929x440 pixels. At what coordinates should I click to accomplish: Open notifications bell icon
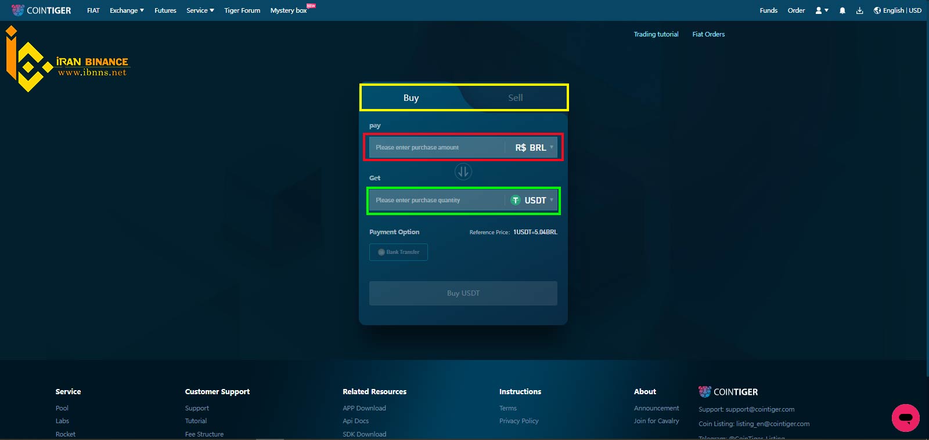pyautogui.click(x=842, y=10)
